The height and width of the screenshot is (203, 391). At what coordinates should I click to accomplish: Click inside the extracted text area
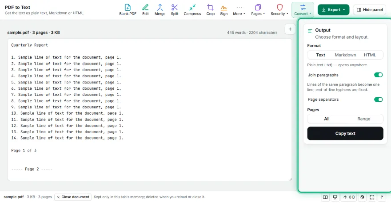point(149,110)
